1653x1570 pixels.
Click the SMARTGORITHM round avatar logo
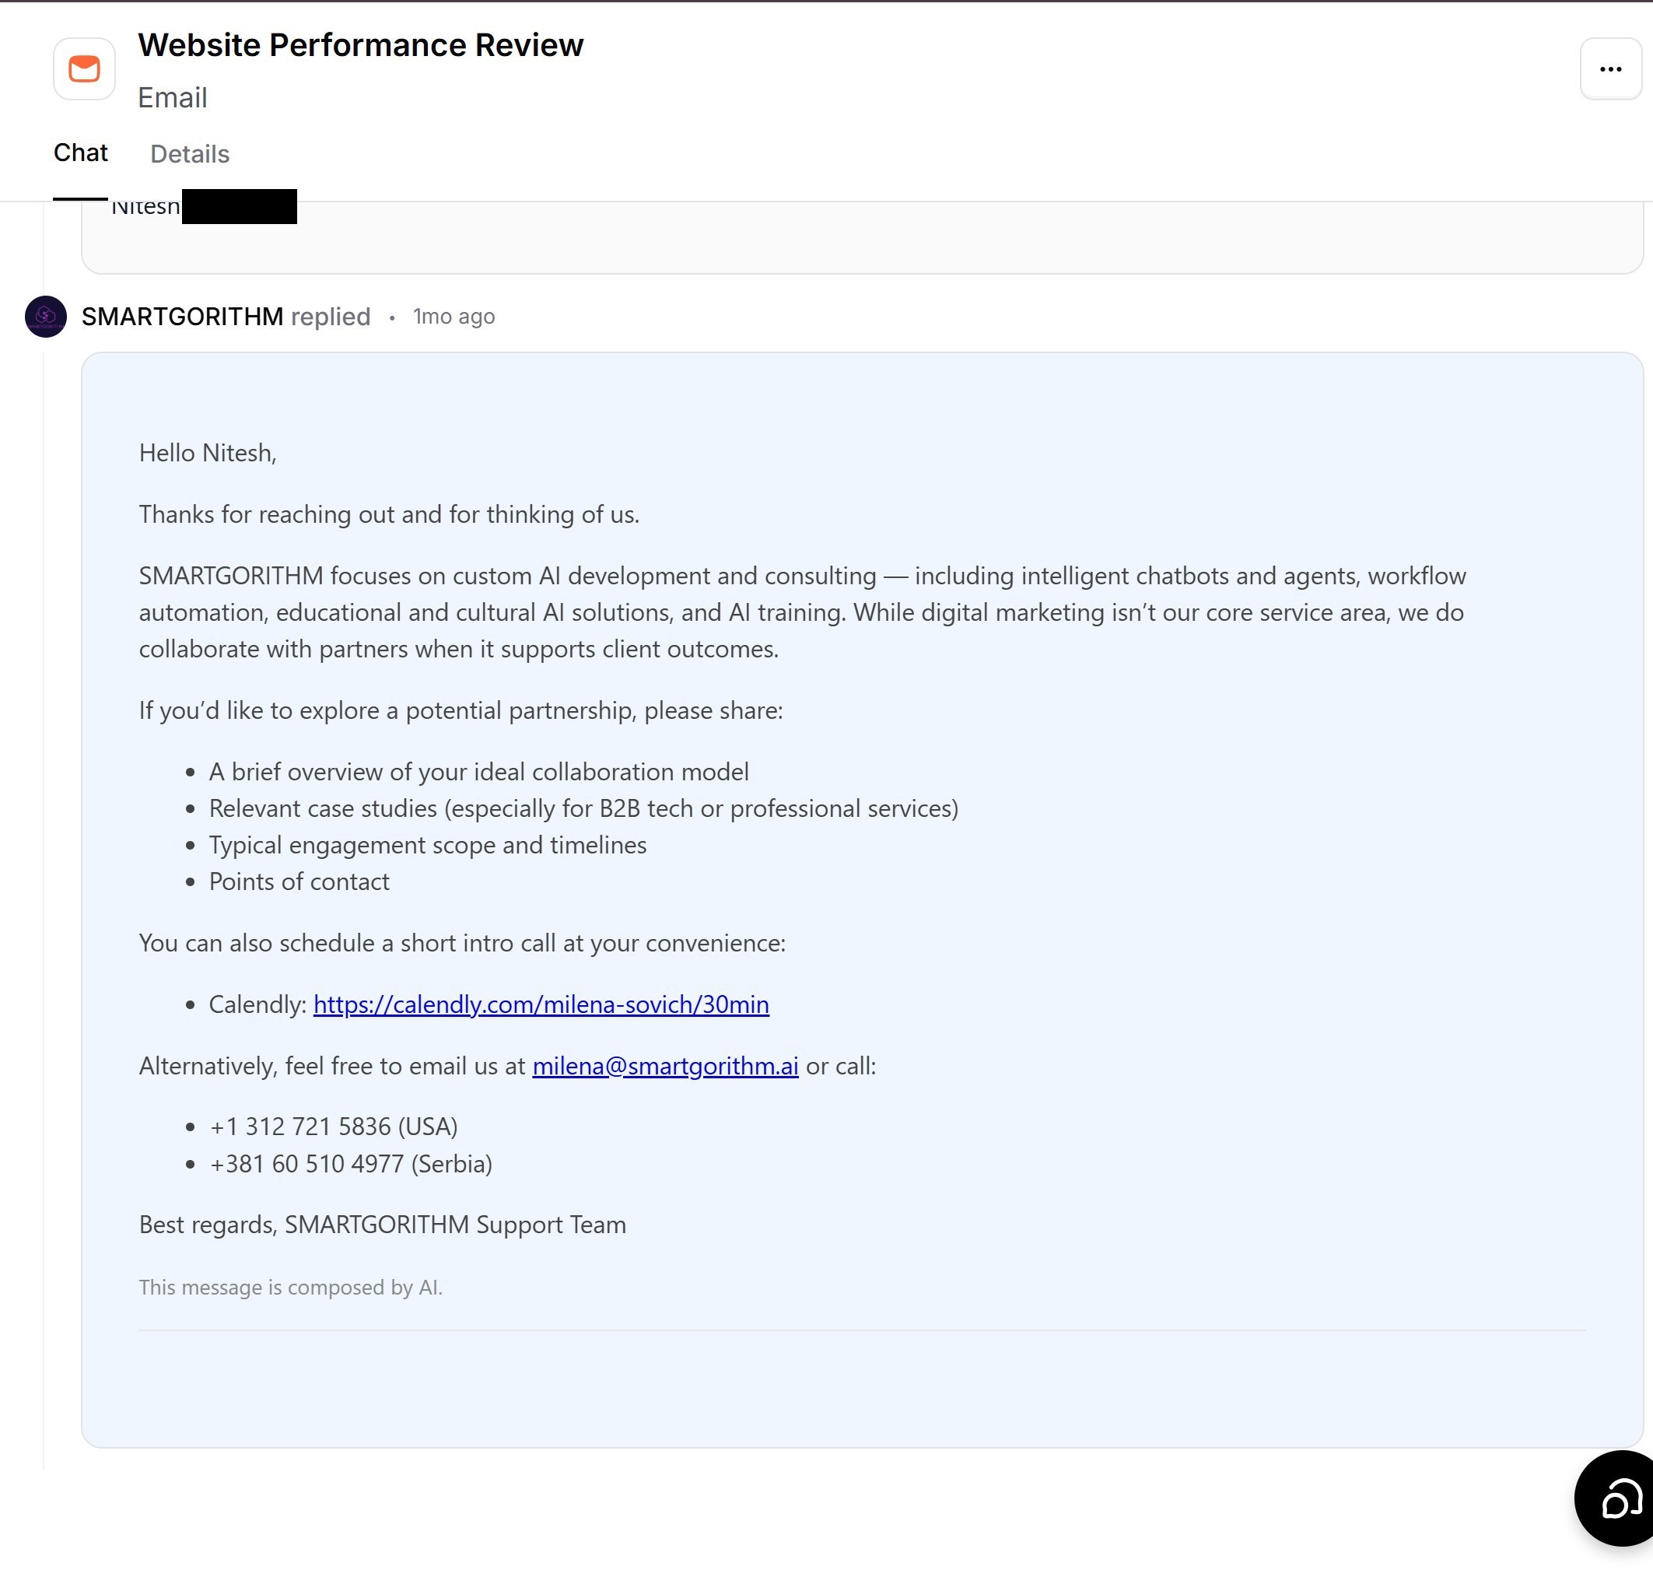tap(46, 317)
